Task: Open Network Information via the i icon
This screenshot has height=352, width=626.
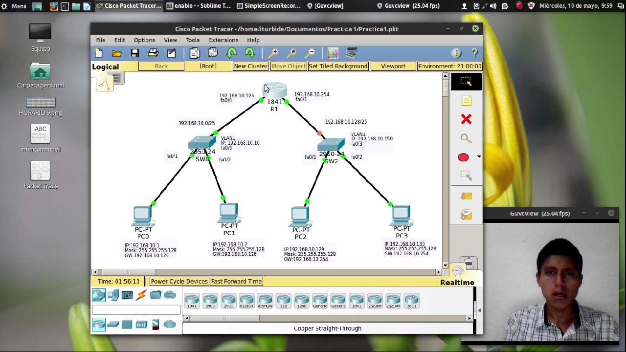Action: click(x=456, y=53)
